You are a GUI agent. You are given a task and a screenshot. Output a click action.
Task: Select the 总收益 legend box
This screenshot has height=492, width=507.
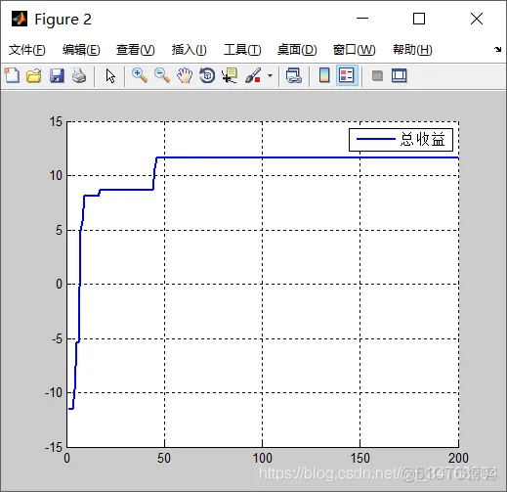[401, 140]
